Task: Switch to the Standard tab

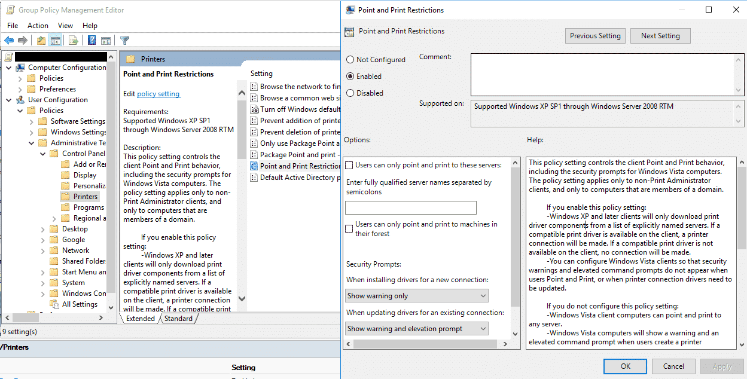Action: [178, 319]
